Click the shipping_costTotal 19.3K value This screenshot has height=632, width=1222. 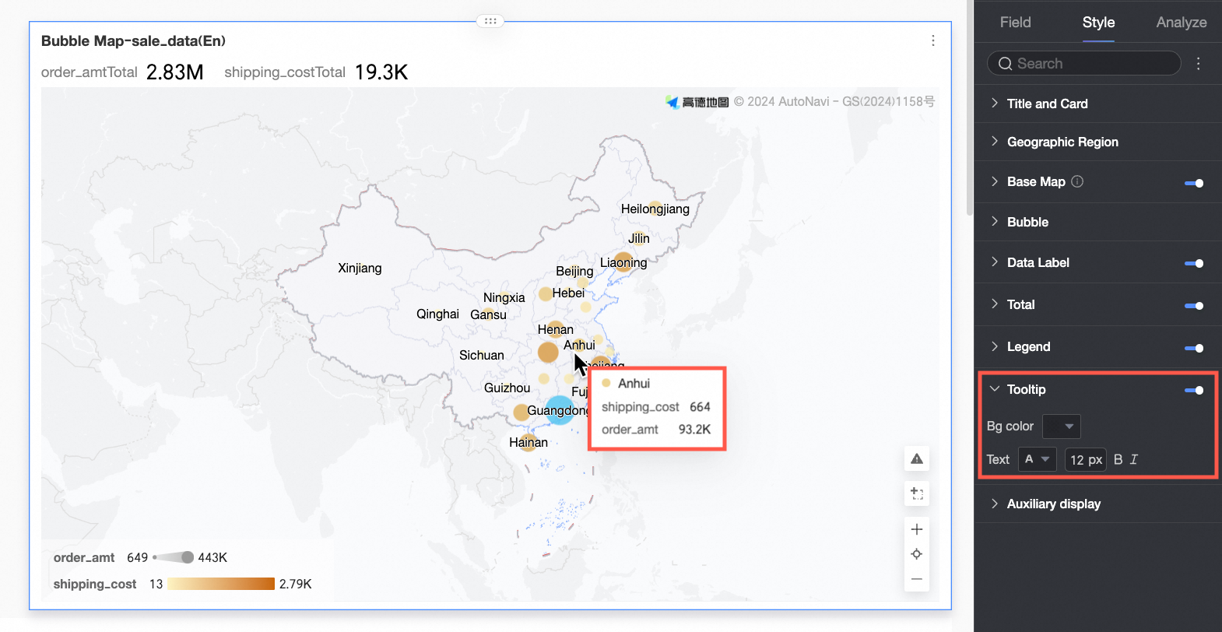381,72
